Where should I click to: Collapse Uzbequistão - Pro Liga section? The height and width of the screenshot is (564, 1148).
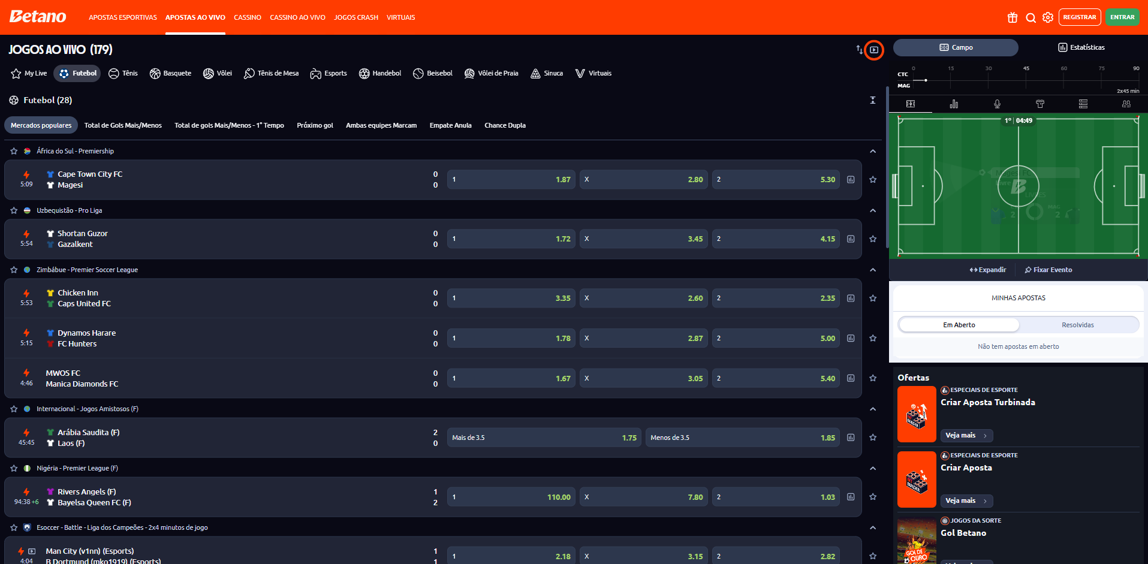pos(873,210)
